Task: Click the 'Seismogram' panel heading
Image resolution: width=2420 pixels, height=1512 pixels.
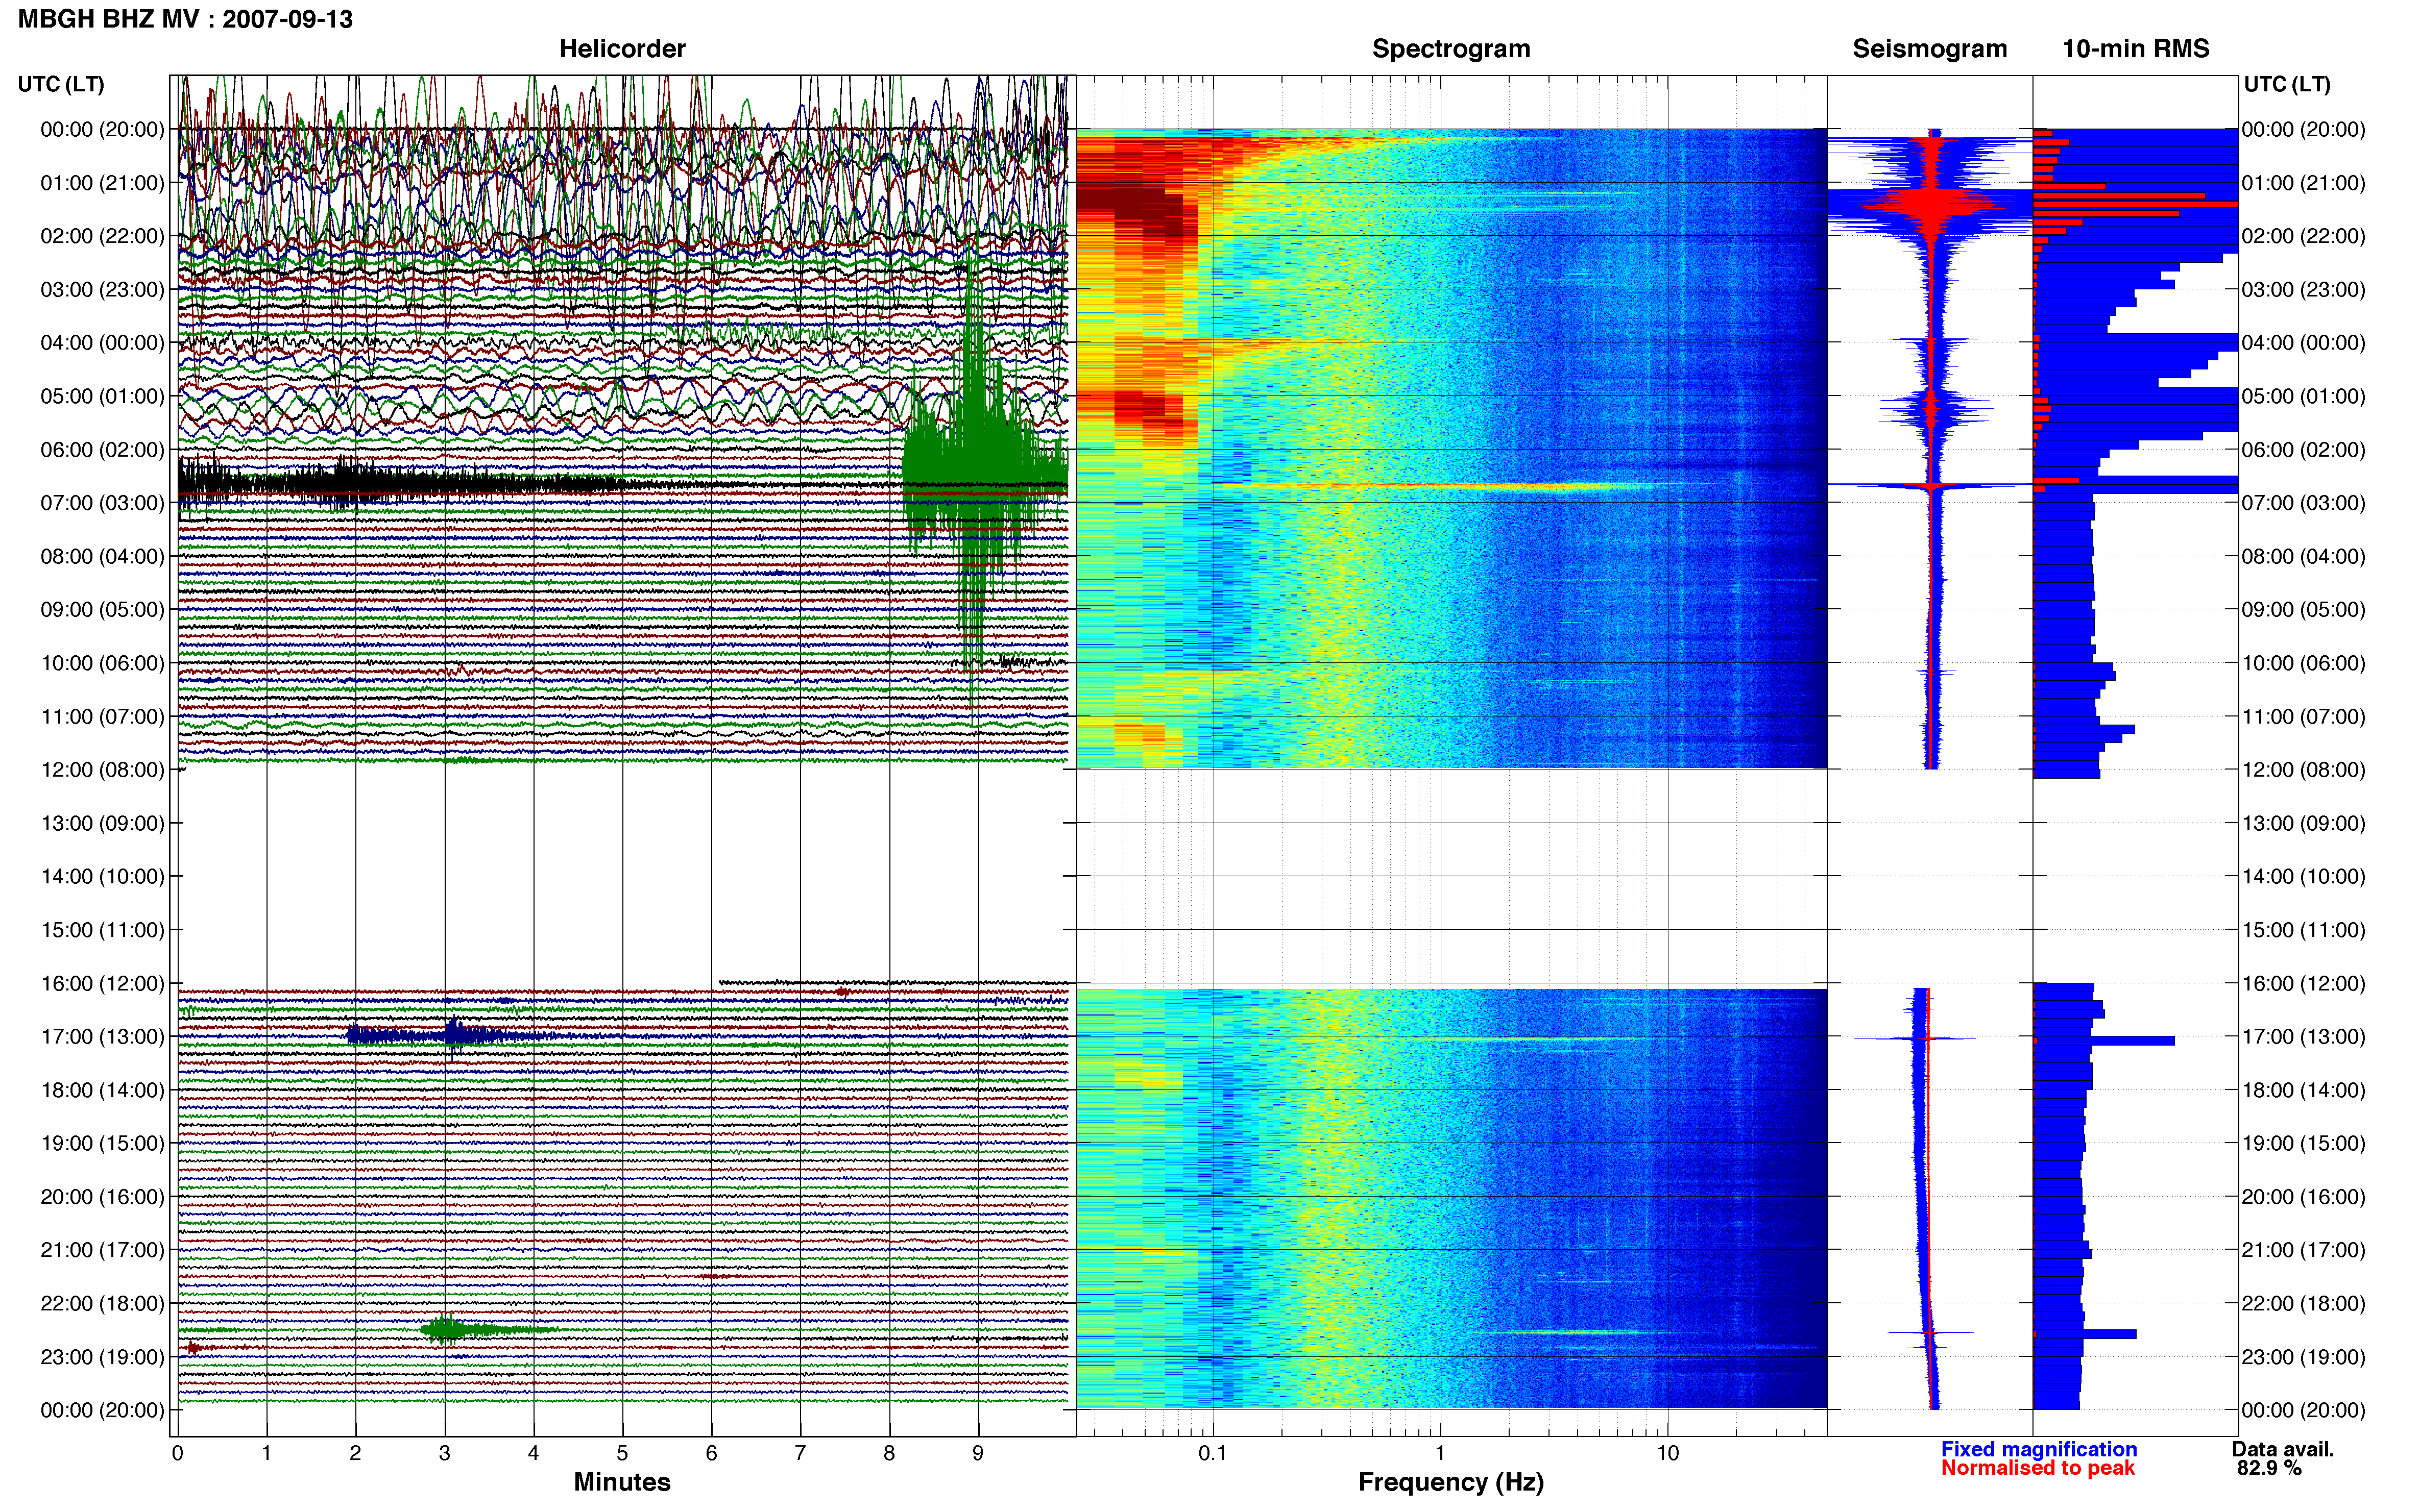Action: [1930, 48]
